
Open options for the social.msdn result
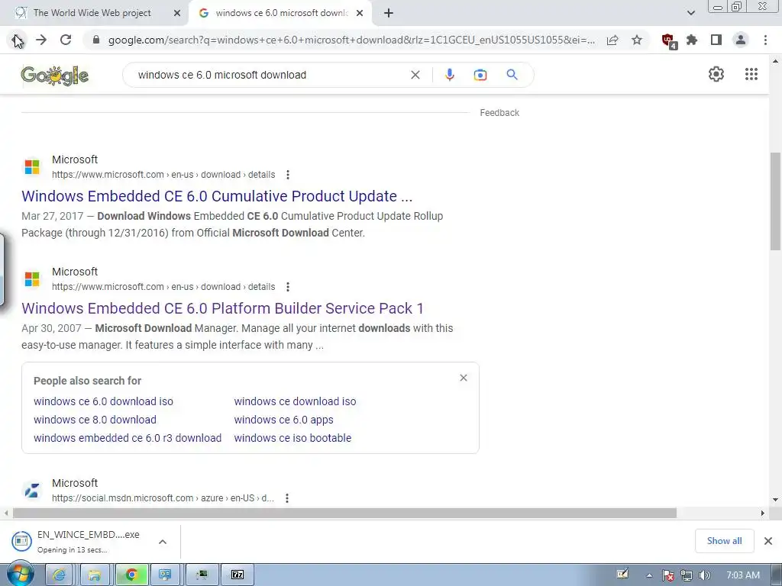[x=287, y=498]
